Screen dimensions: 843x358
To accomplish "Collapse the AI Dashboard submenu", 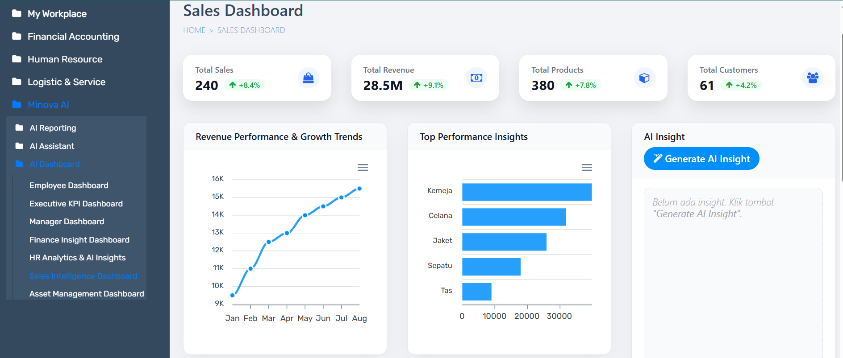I will coord(54,164).
